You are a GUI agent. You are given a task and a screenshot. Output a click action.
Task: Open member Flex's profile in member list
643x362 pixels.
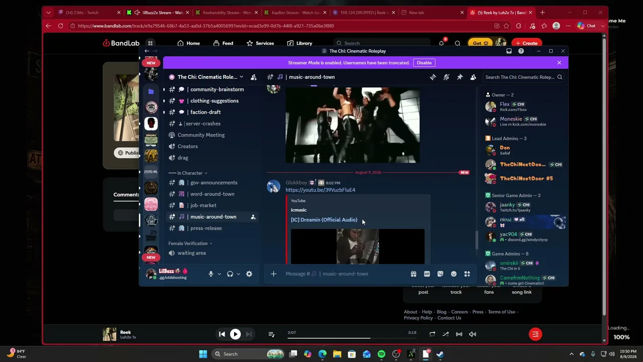(x=525, y=107)
